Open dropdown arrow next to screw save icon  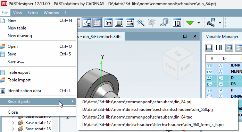(x=220, y=23)
